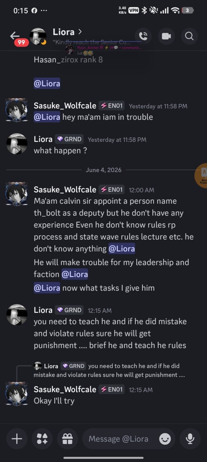Start a video call with Liora
Screen dimensions: 207x462
(x=166, y=36)
